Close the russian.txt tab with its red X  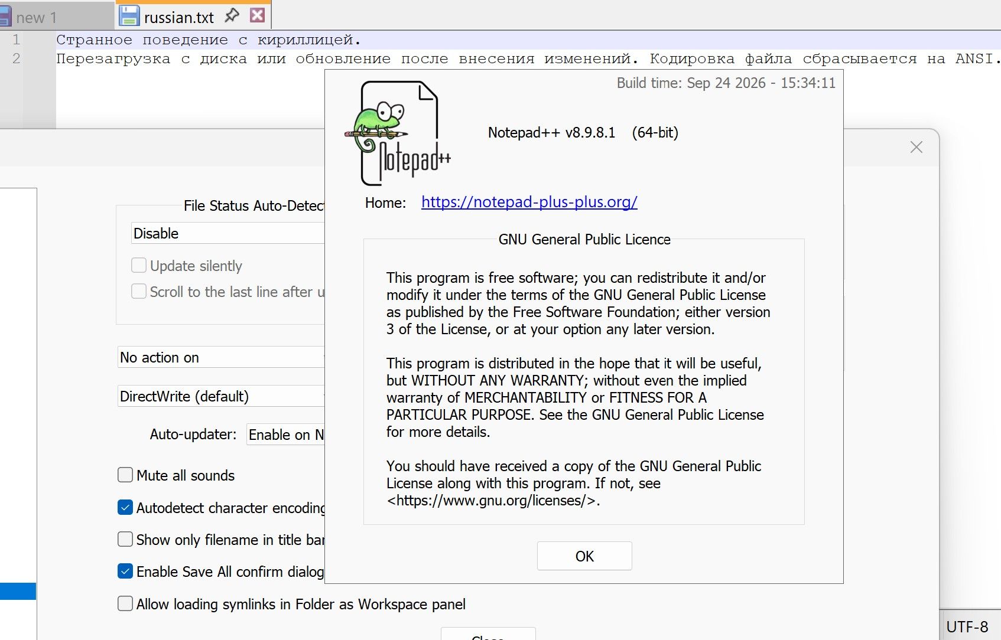click(x=257, y=15)
